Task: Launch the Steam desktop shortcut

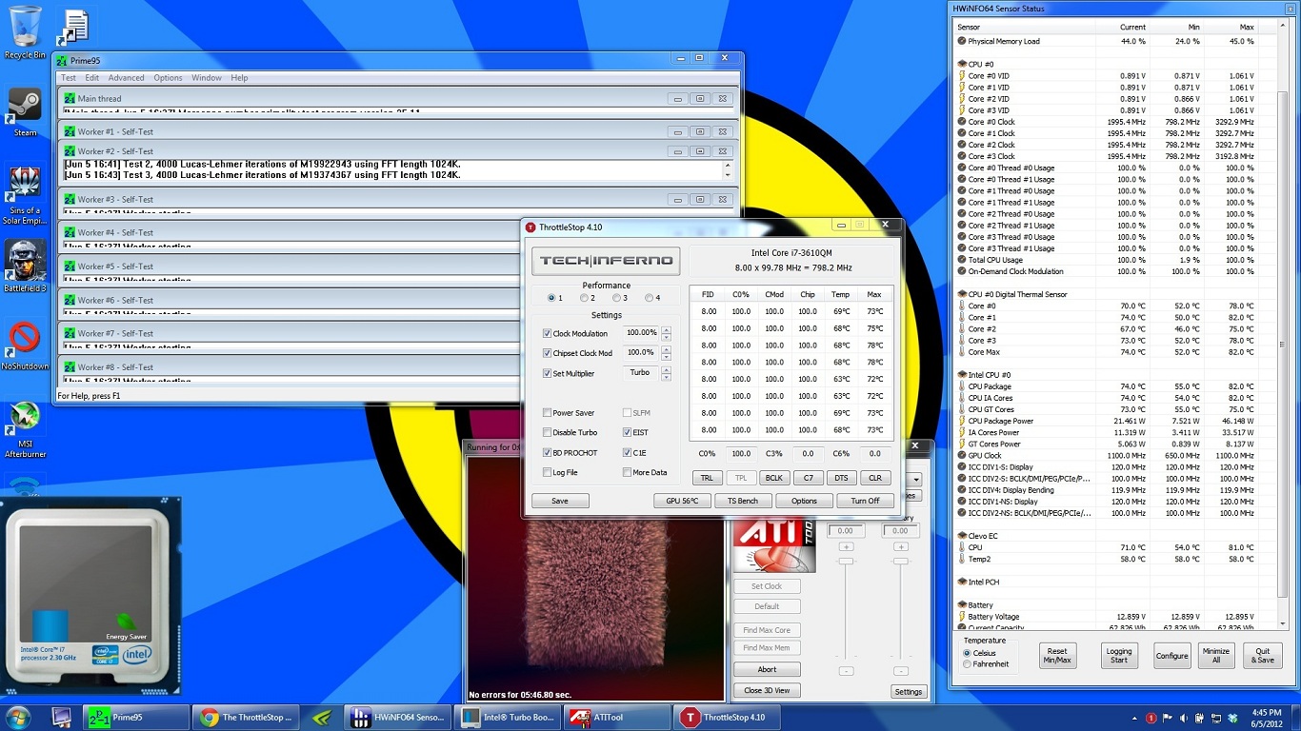Action: (x=25, y=112)
